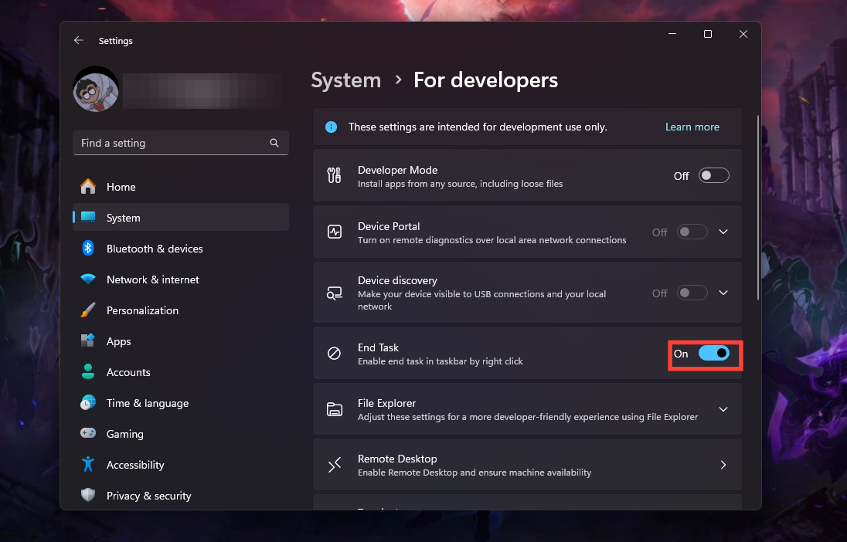Click inside the Find a setting box
The image size is (847, 542).
pyautogui.click(x=170, y=143)
